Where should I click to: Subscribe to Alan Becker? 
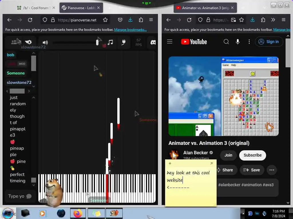252,155
